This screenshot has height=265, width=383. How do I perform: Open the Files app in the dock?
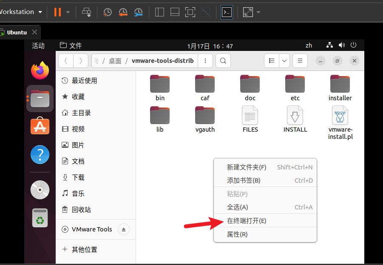(x=40, y=99)
